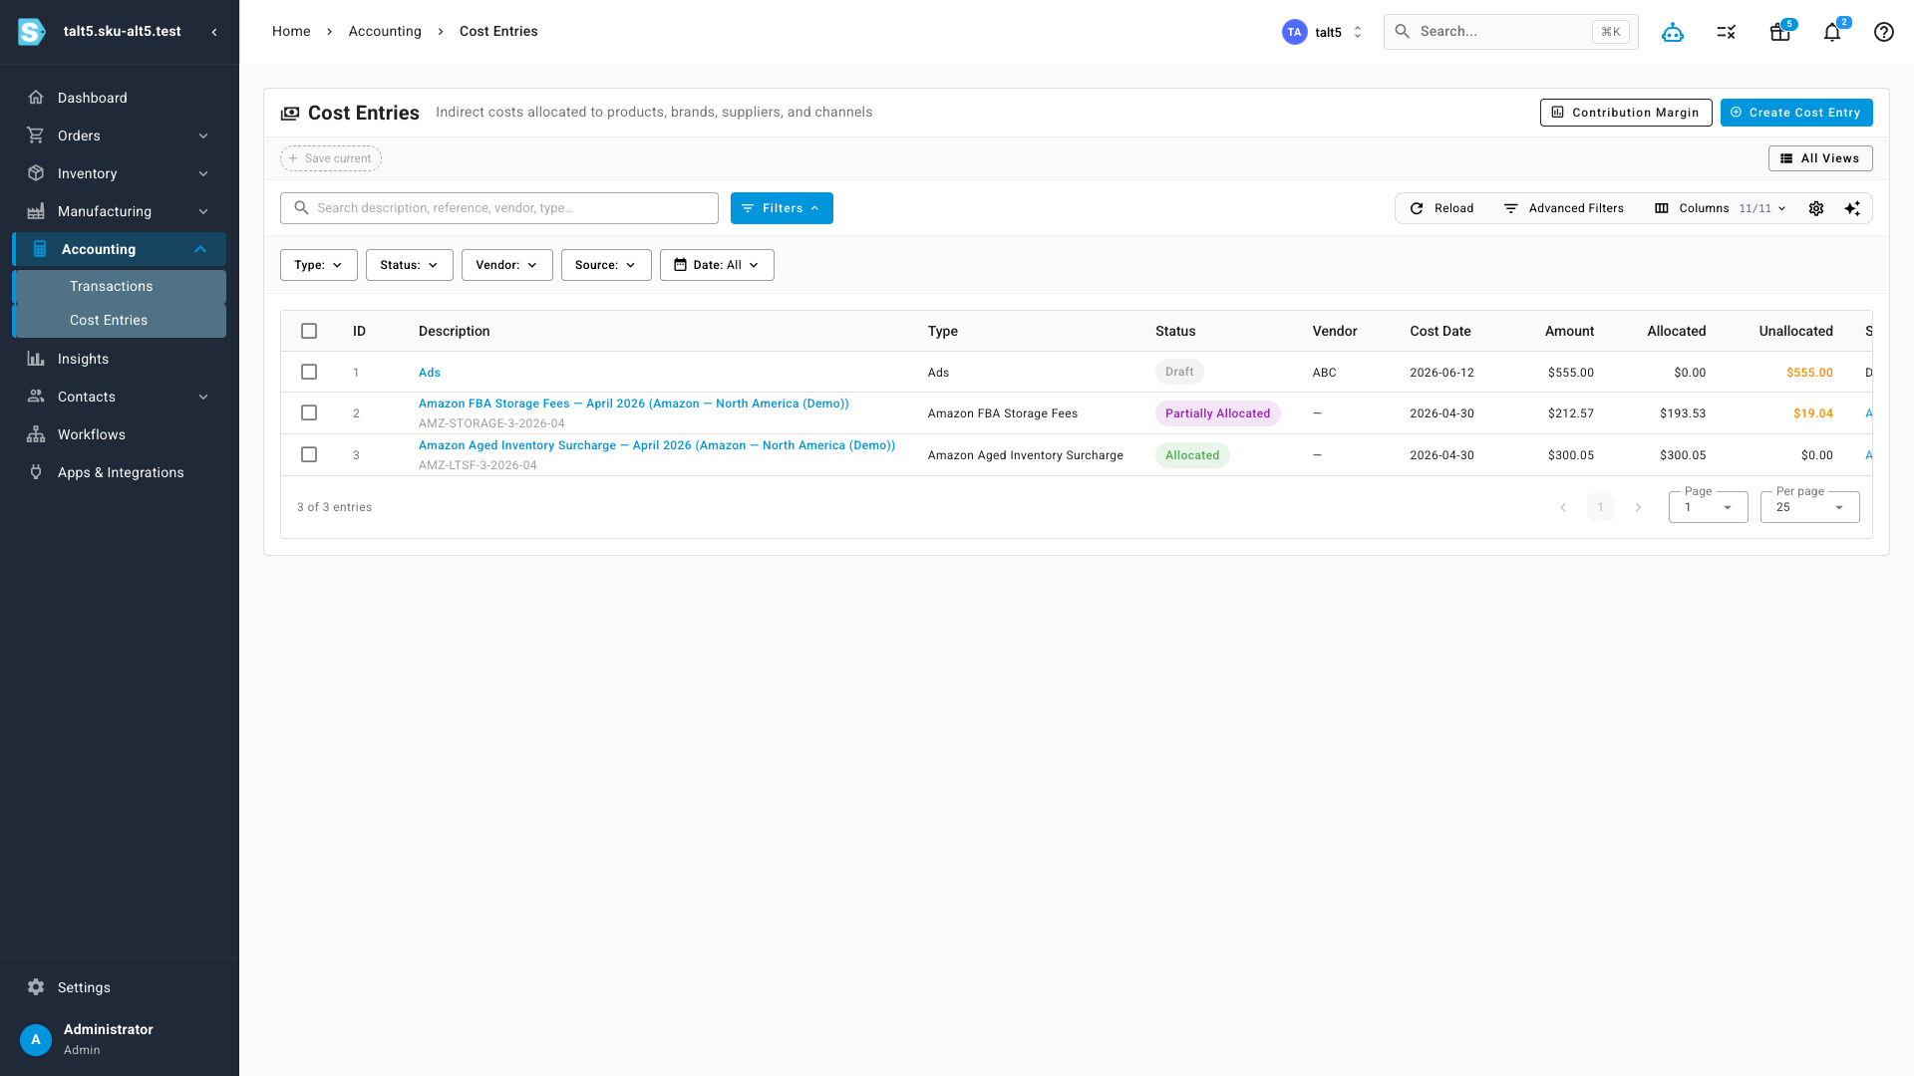The height and width of the screenshot is (1076, 1914).
Task: Check the Amazon FBA Storage Fees row
Action: tap(309, 412)
